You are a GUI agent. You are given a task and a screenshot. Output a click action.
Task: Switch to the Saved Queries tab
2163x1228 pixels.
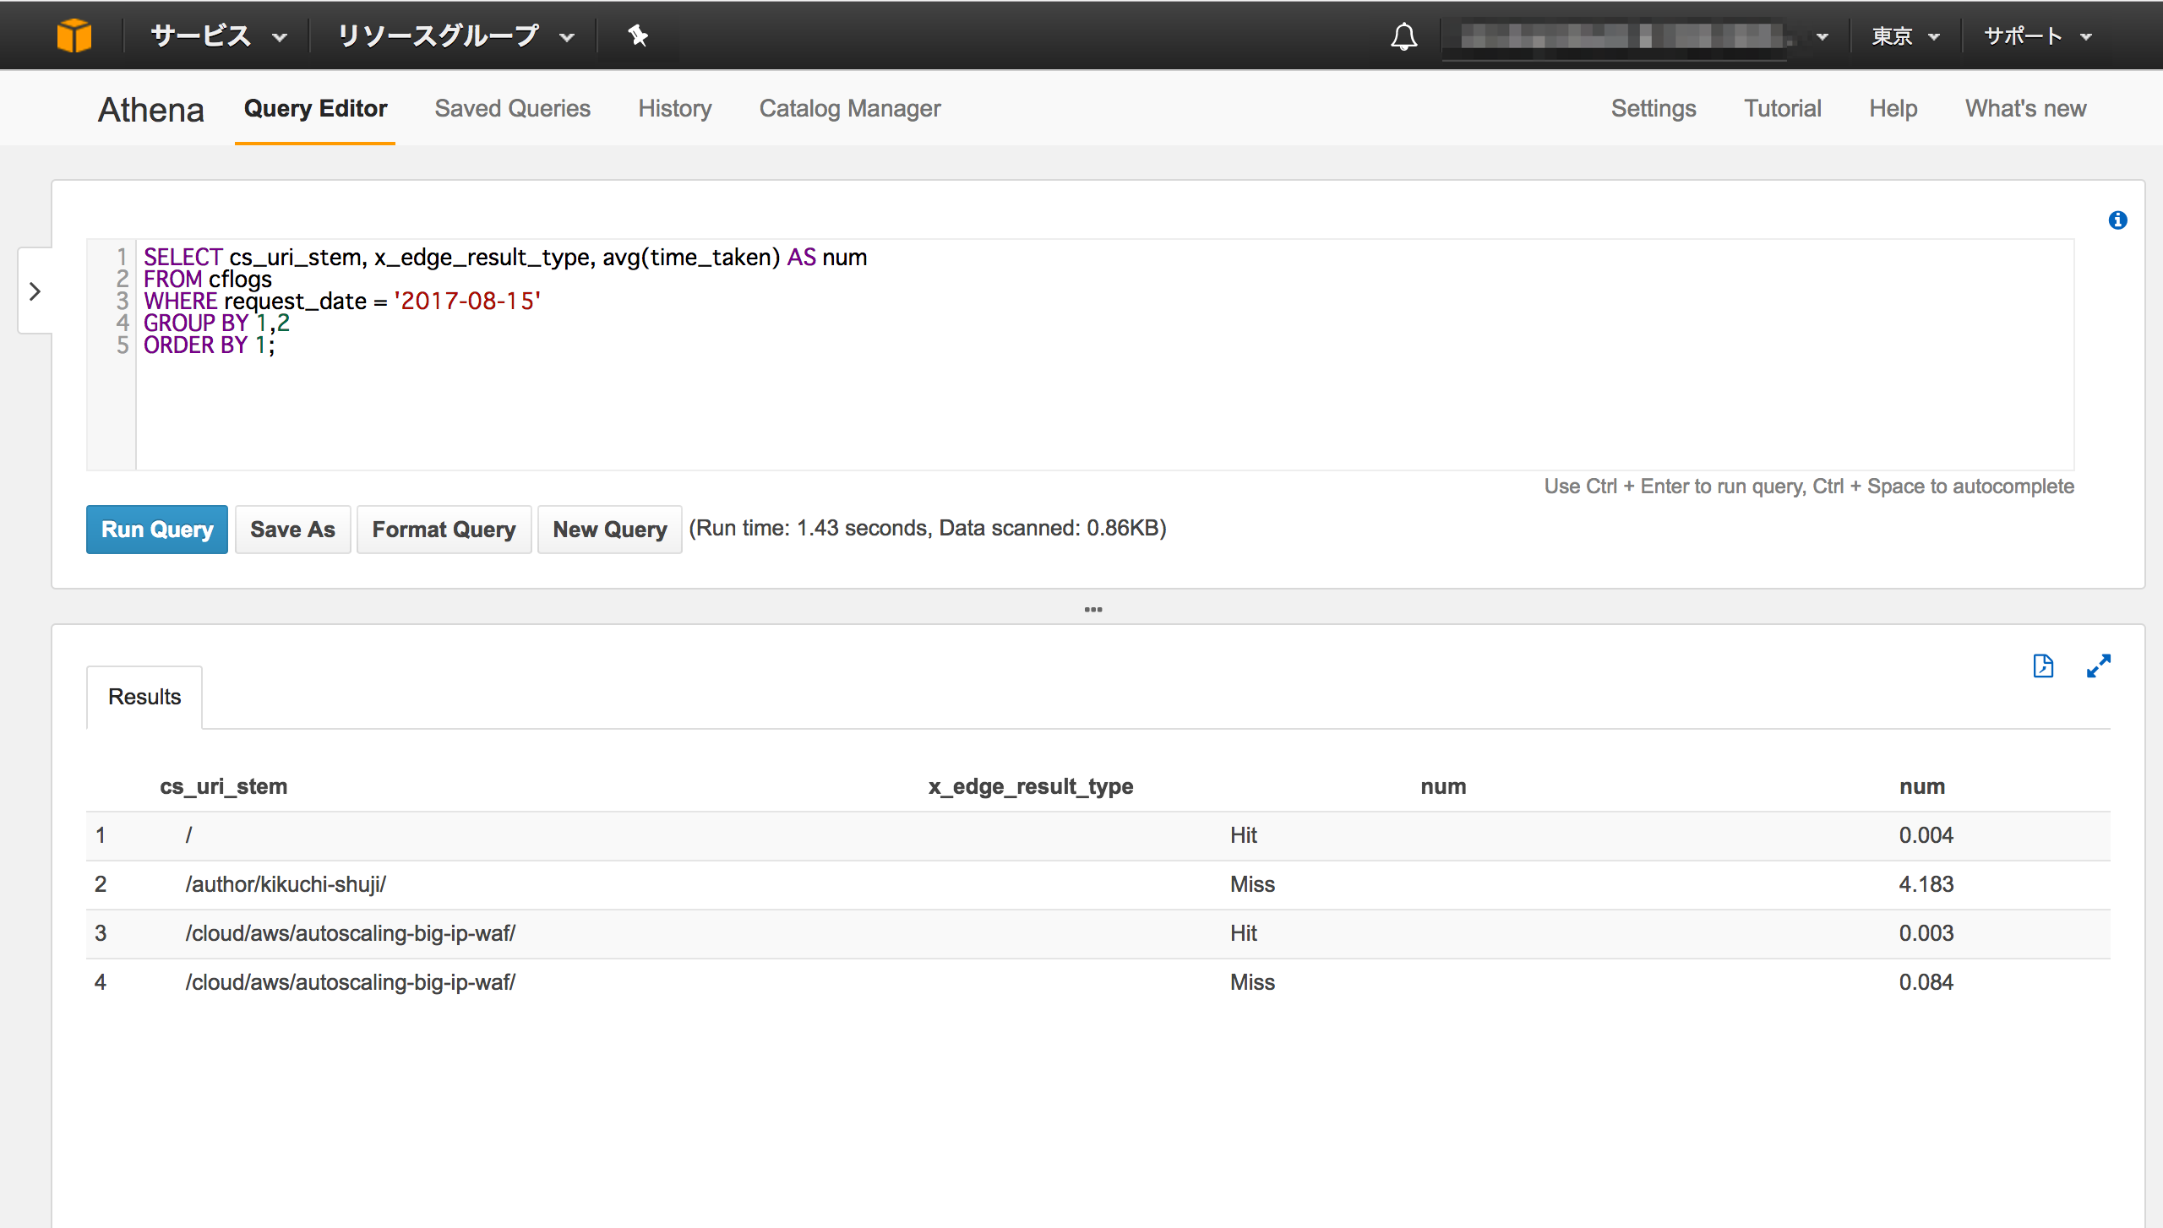coord(512,108)
